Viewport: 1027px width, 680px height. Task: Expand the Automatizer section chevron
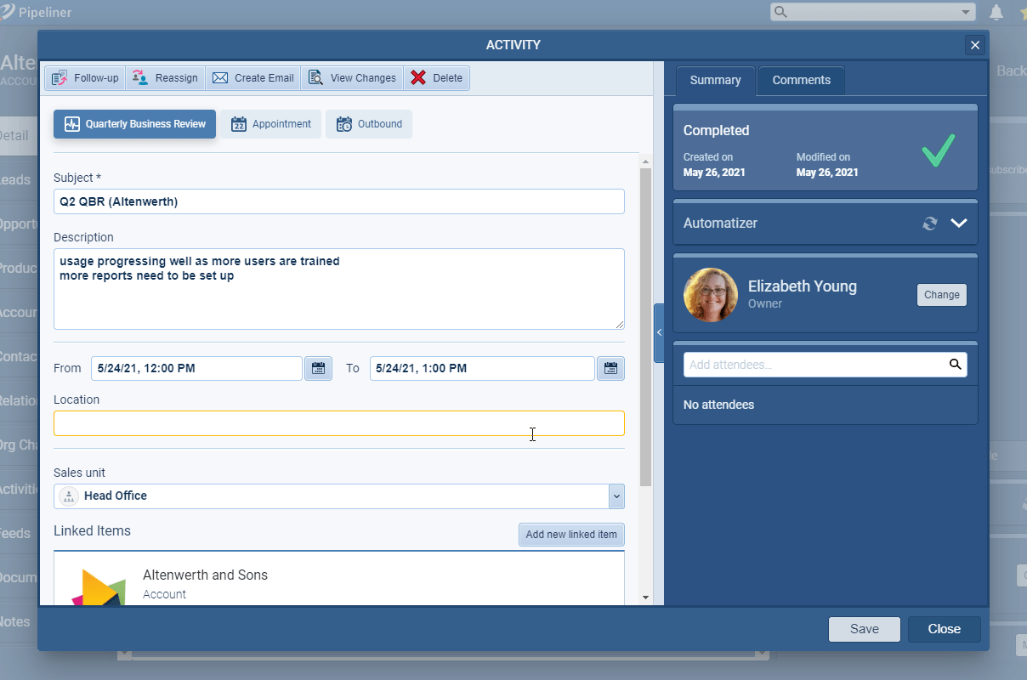(x=959, y=224)
